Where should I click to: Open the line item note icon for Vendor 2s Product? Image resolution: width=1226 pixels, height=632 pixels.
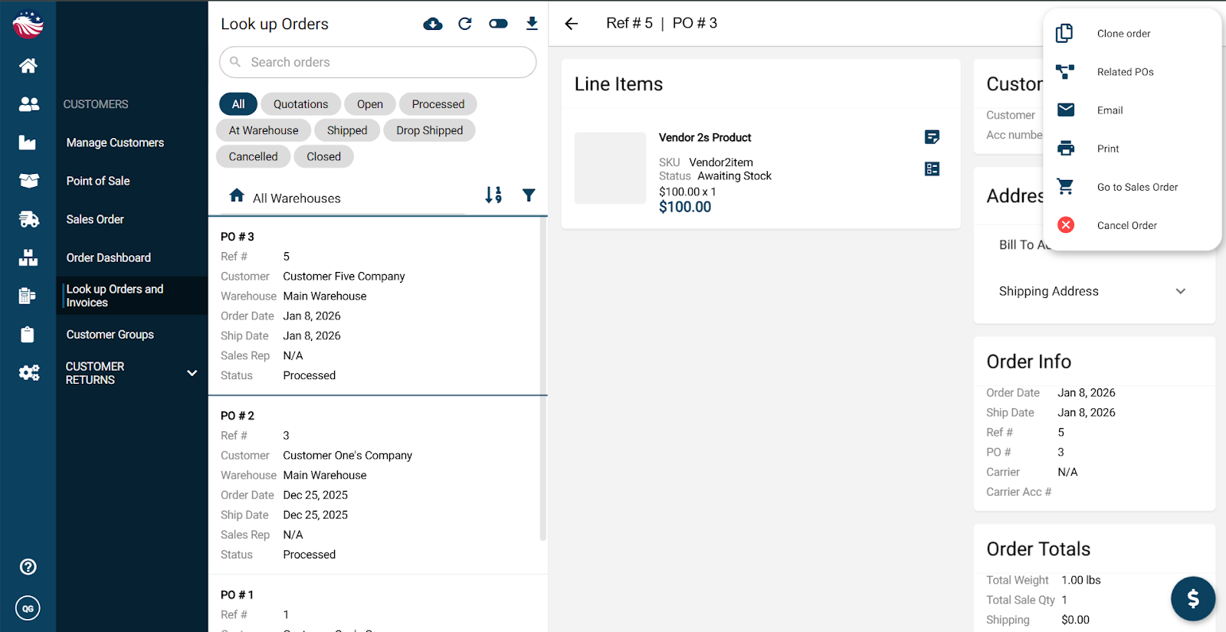[x=932, y=137]
